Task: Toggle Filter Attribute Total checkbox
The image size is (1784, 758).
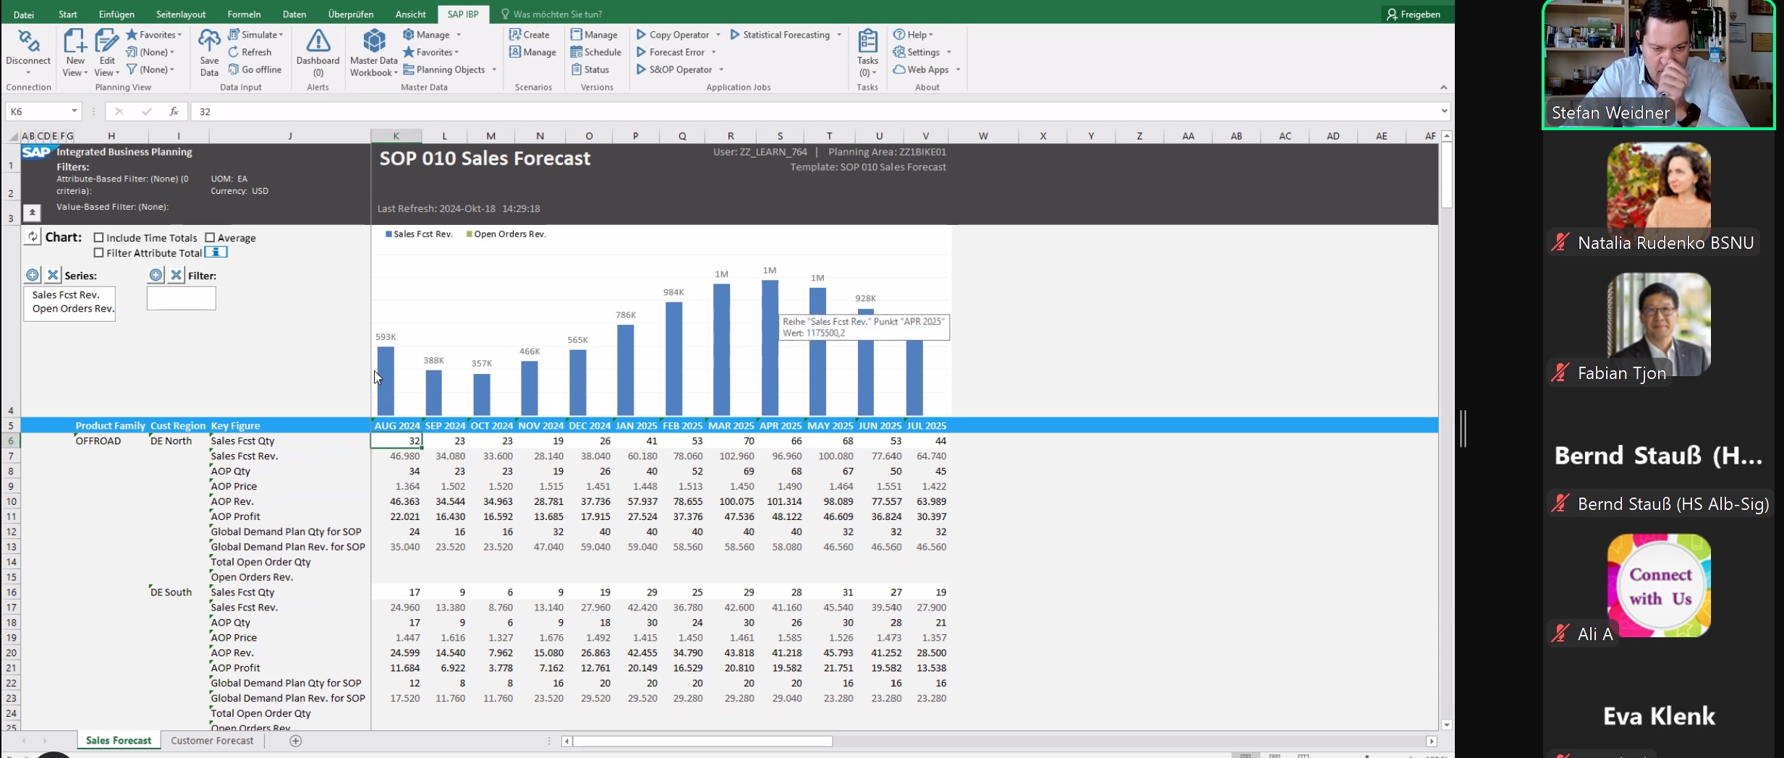Action: click(99, 252)
